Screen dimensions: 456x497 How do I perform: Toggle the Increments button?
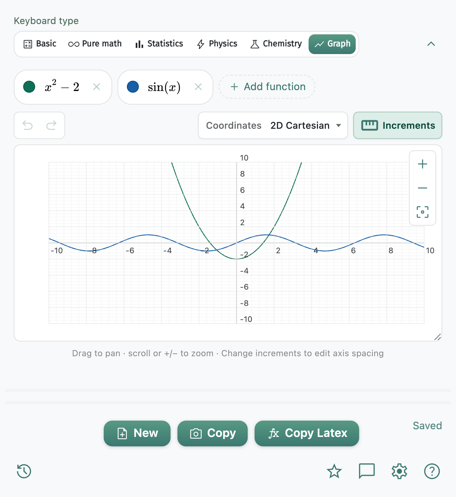398,125
